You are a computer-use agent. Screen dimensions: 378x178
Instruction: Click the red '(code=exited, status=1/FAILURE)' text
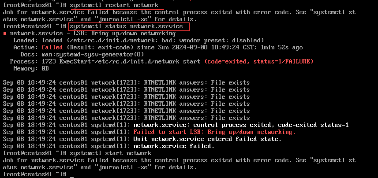coord(258,62)
